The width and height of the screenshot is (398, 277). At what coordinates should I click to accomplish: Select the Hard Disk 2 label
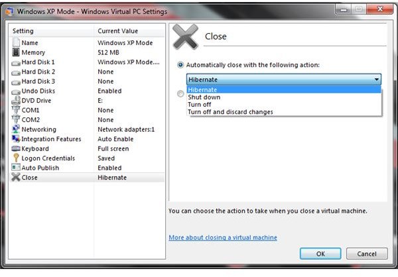click(x=38, y=72)
